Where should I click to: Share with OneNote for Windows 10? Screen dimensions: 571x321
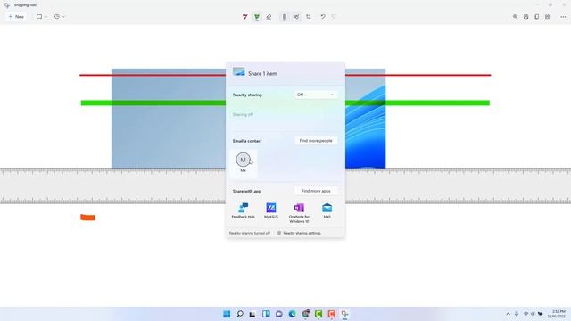coord(299,213)
